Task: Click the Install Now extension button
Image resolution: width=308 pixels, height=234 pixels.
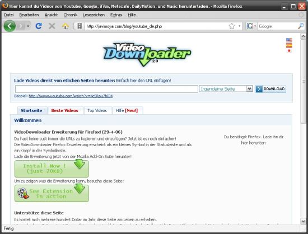Action: point(52,169)
